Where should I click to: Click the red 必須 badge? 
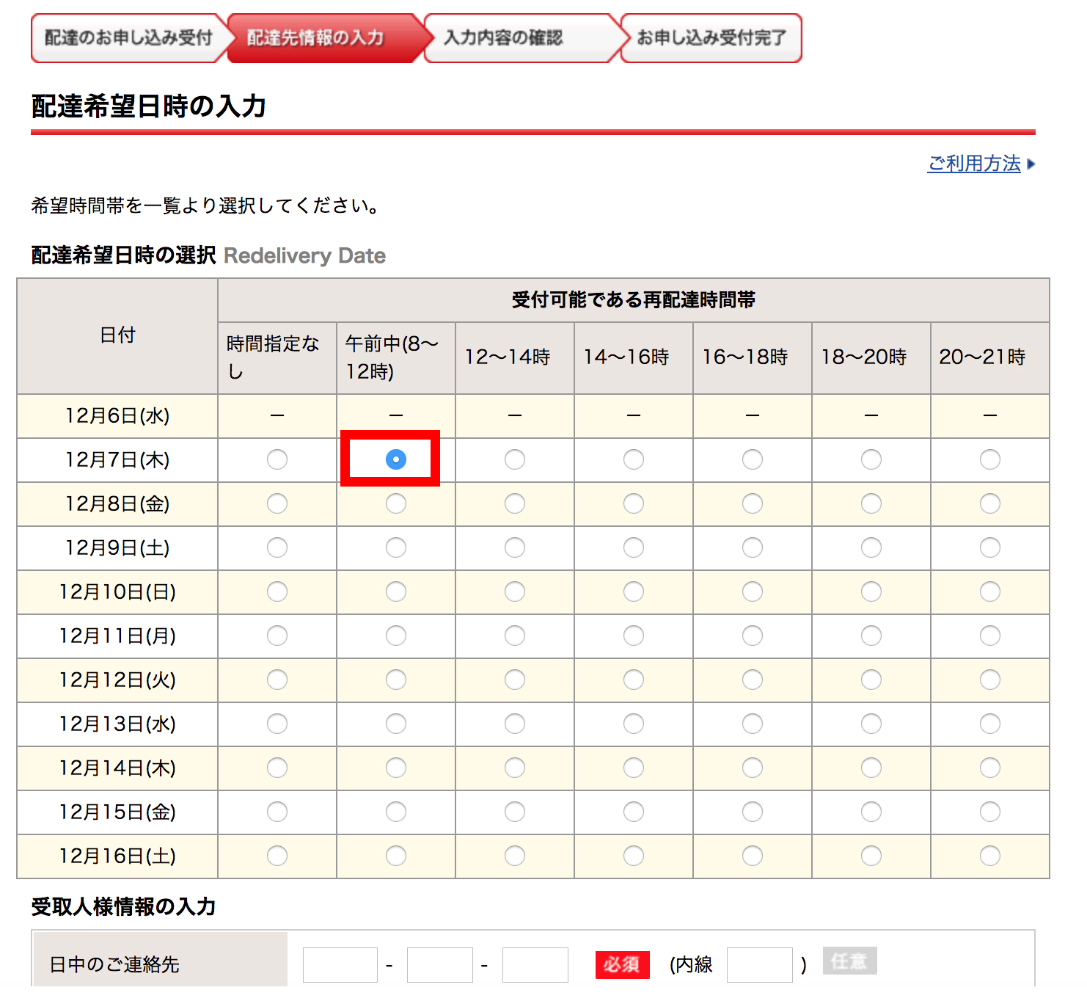click(x=622, y=964)
